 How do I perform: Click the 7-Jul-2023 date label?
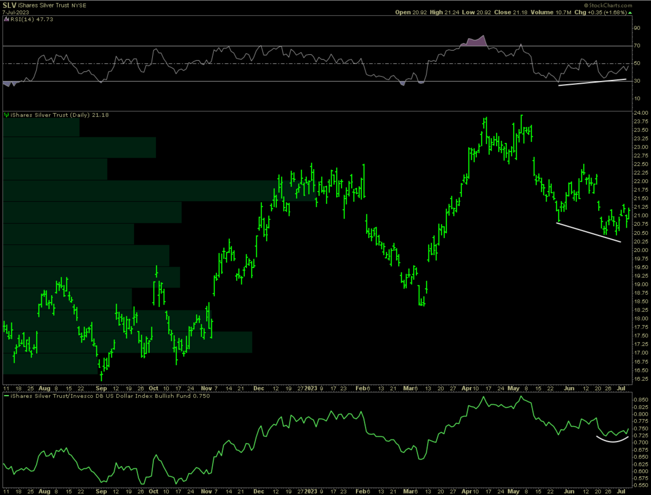(16, 12)
